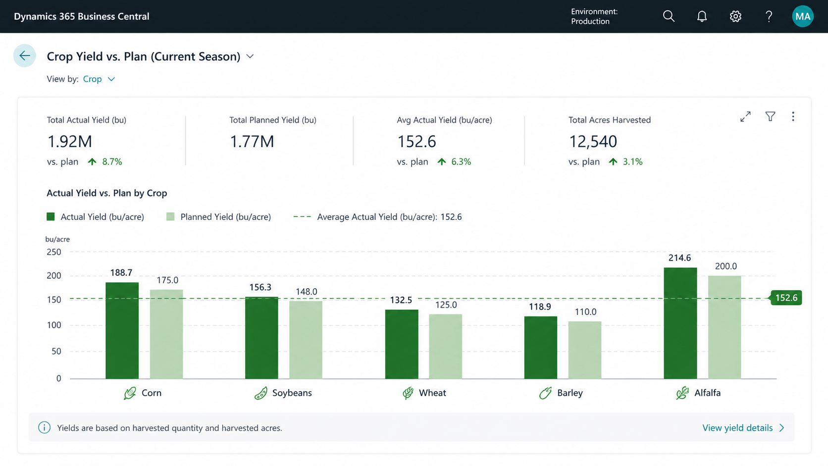Click the 8.7% vs. plan indicator

point(105,161)
